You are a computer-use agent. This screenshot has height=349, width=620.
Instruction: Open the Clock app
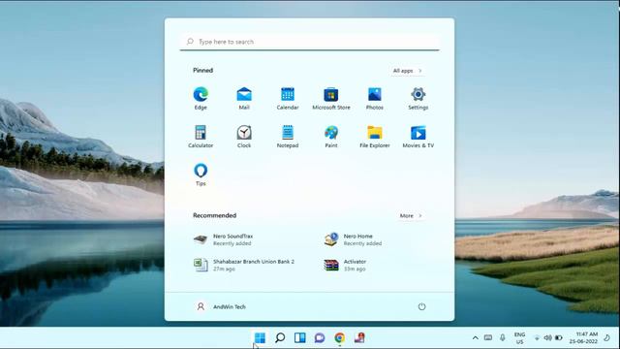[244, 137]
